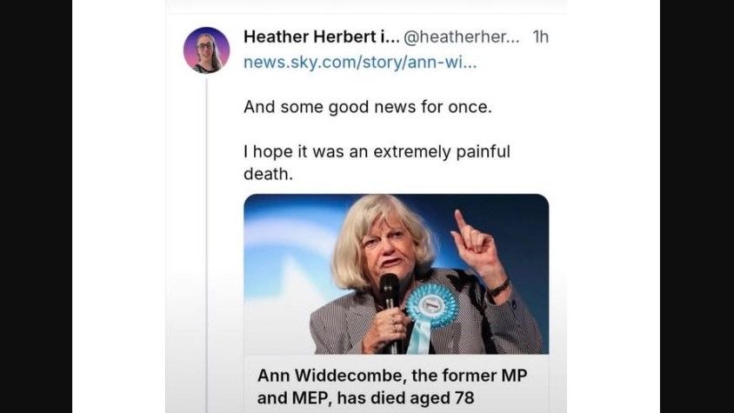Screen dimensions: 734x413
Task: Open the news.sky.com story link
Action: 360,62
